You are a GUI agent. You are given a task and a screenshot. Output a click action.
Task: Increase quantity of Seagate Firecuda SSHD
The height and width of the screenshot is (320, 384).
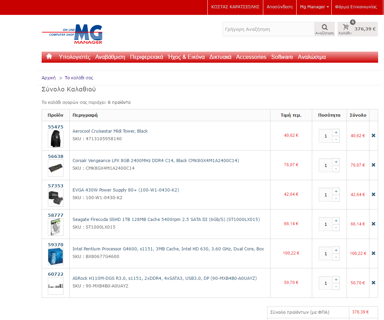[336, 221]
